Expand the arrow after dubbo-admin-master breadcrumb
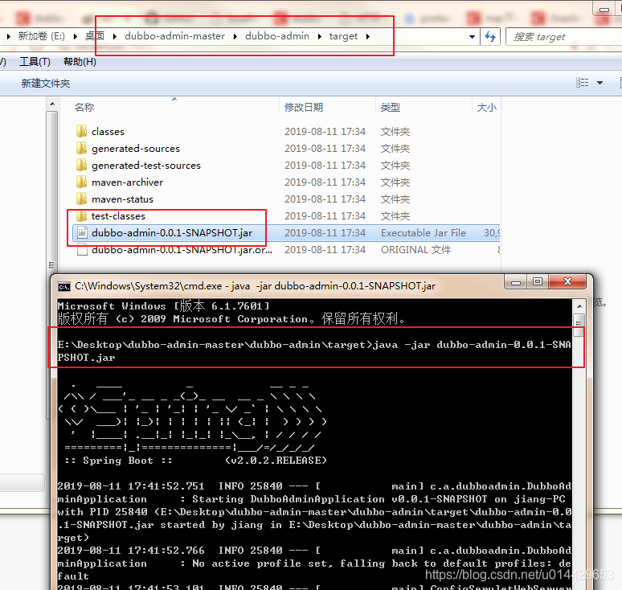 pyautogui.click(x=235, y=36)
